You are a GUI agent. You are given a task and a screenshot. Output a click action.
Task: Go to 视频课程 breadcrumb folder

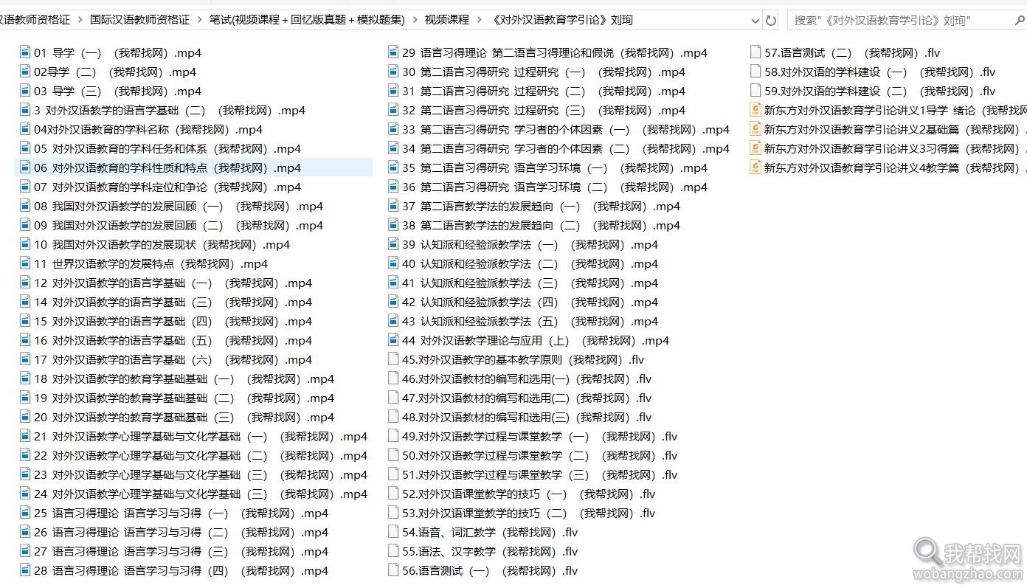[x=447, y=20]
